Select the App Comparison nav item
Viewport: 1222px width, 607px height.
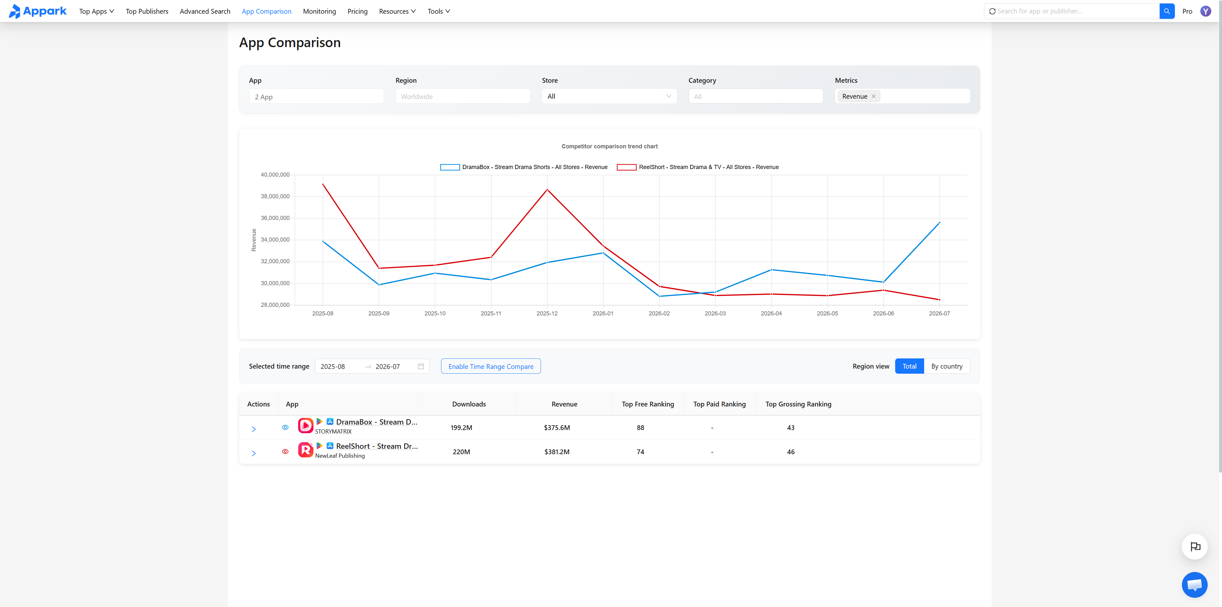[x=267, y=11]
